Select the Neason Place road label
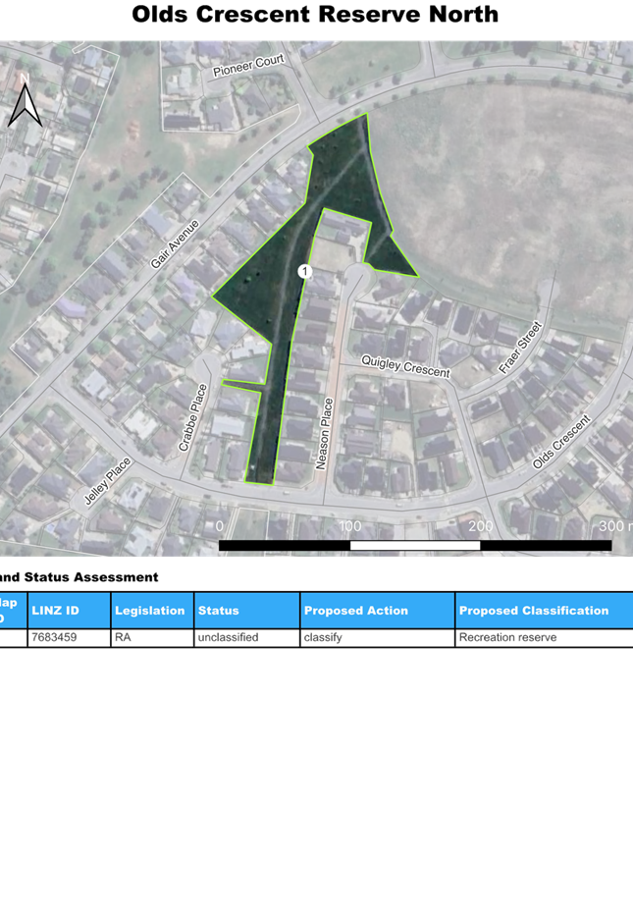 click(323, 433)
